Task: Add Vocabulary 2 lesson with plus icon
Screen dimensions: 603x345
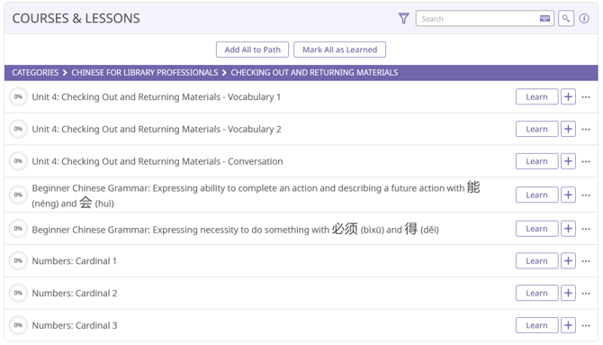Action: coord(568,129)
